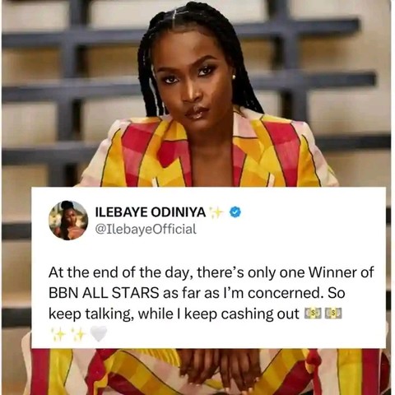Click the first sparkles emoji under tweet text
This screenshot has height=395, width=395.
pyautogui.click(x=58, y=334)
